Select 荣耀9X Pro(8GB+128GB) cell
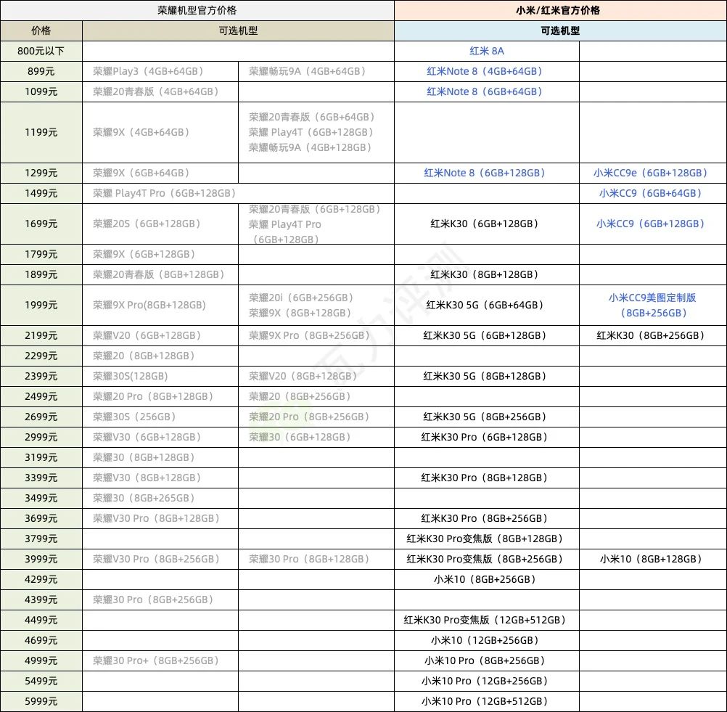The width and height of the screenshot is (727, 712). [160, 306]
